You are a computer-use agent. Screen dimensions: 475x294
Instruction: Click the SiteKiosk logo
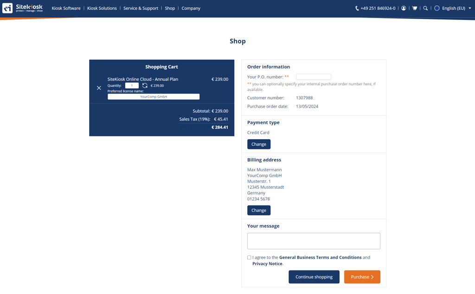point(22,8)
